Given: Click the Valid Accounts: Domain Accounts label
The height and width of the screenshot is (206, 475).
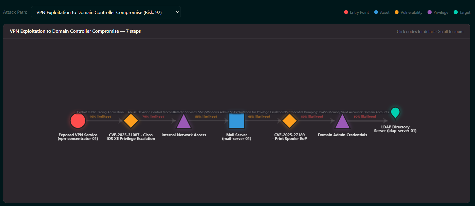Looking at the screenshot, I should point(365,112).
